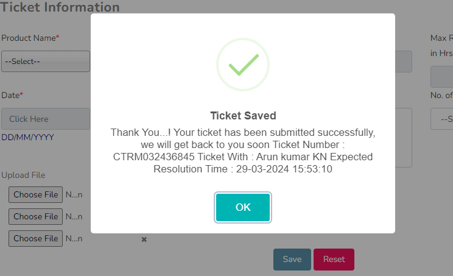Viewport: 453px width, 276px height.
Task: Save the ticket using the Save button
Action: (292, 259)
